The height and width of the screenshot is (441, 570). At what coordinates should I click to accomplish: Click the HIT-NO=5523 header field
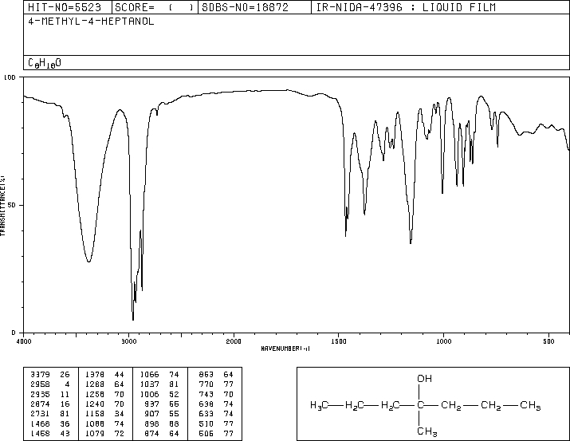(65, 7)
